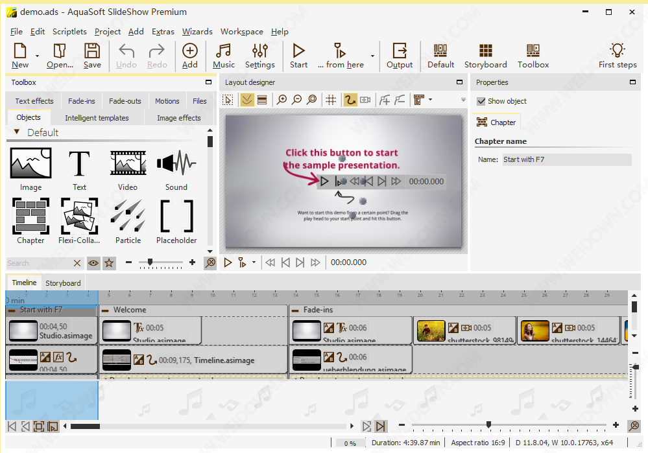This screenshot has height=453, width=648.
Task: Click Undo button
Action: click(x=126, y=56)
